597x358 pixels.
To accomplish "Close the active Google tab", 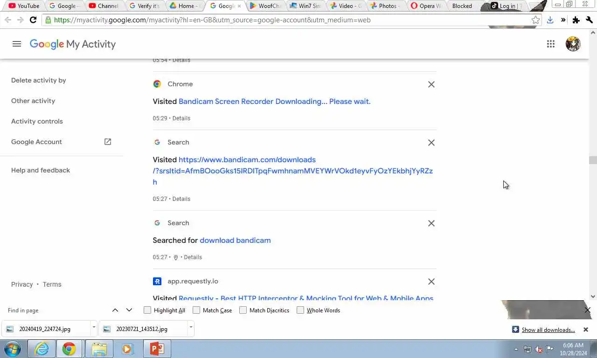I will point(239,6).
